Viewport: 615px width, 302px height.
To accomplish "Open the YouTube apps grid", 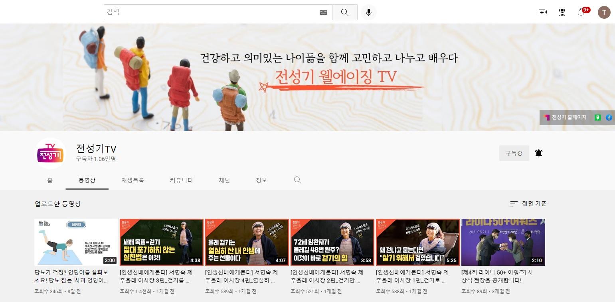I will (x=562, y=12).
